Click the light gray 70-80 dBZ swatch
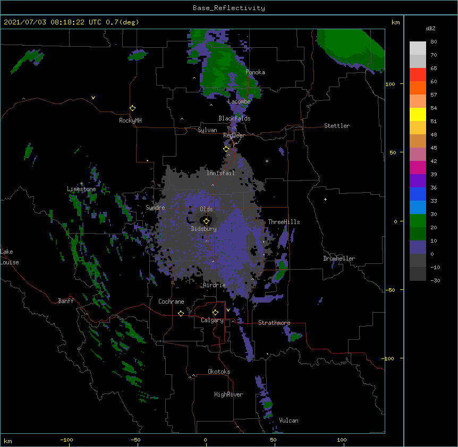 [418, 48]
